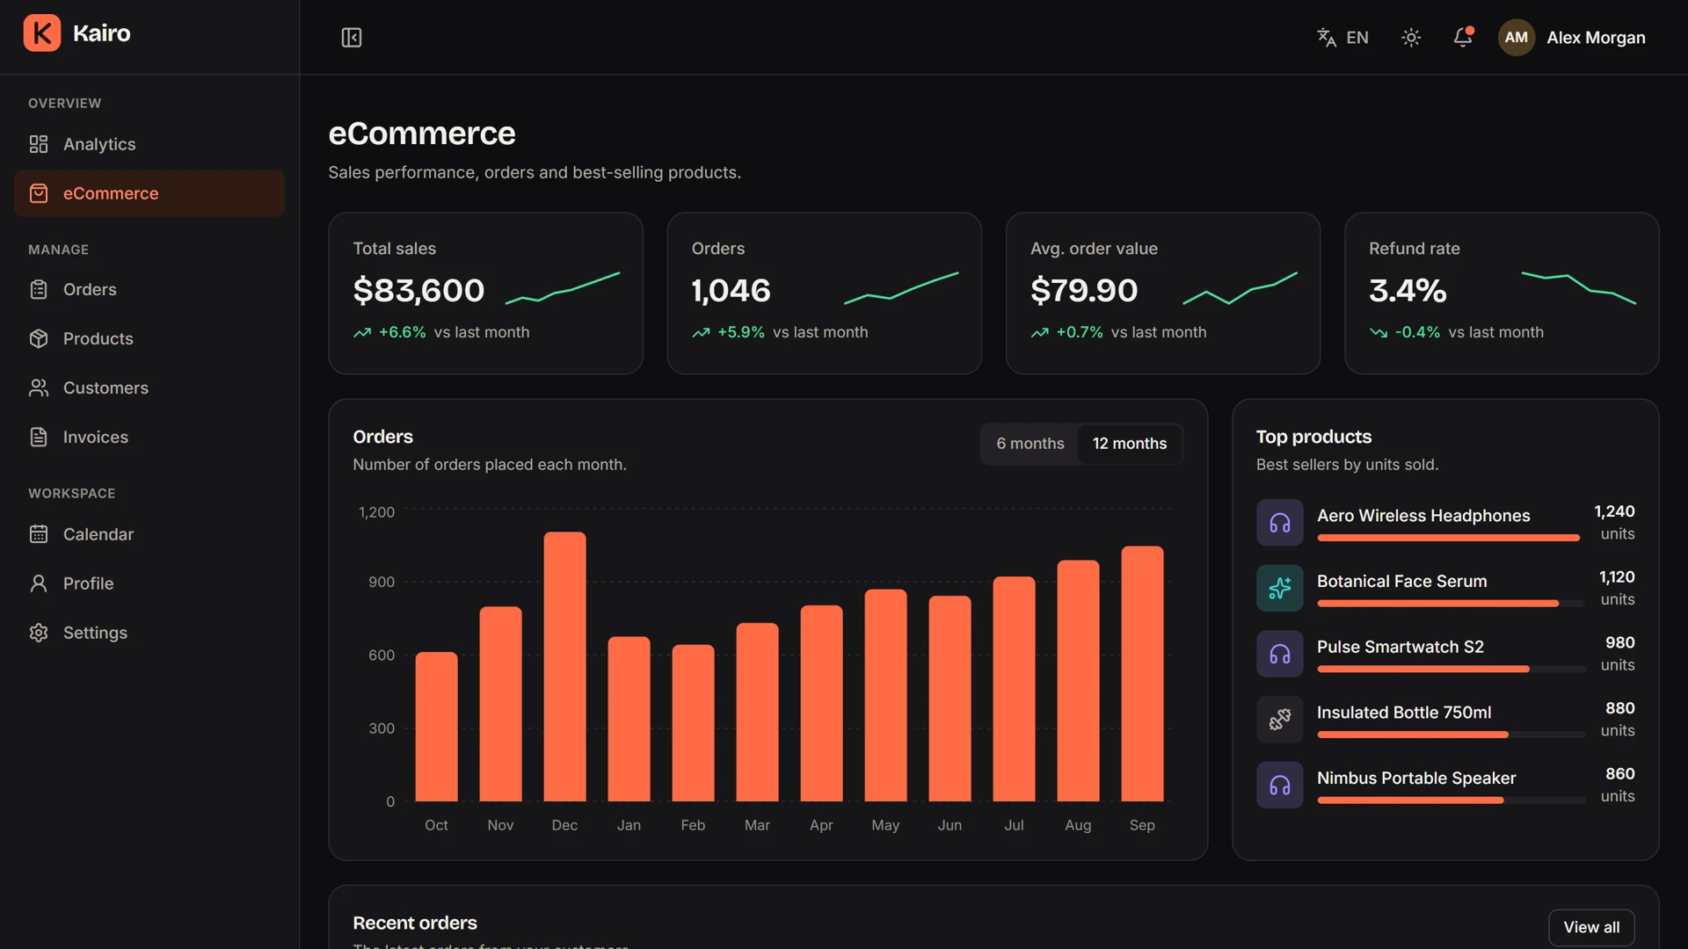
Task: Open the language translate icon
Action: 1327,38
